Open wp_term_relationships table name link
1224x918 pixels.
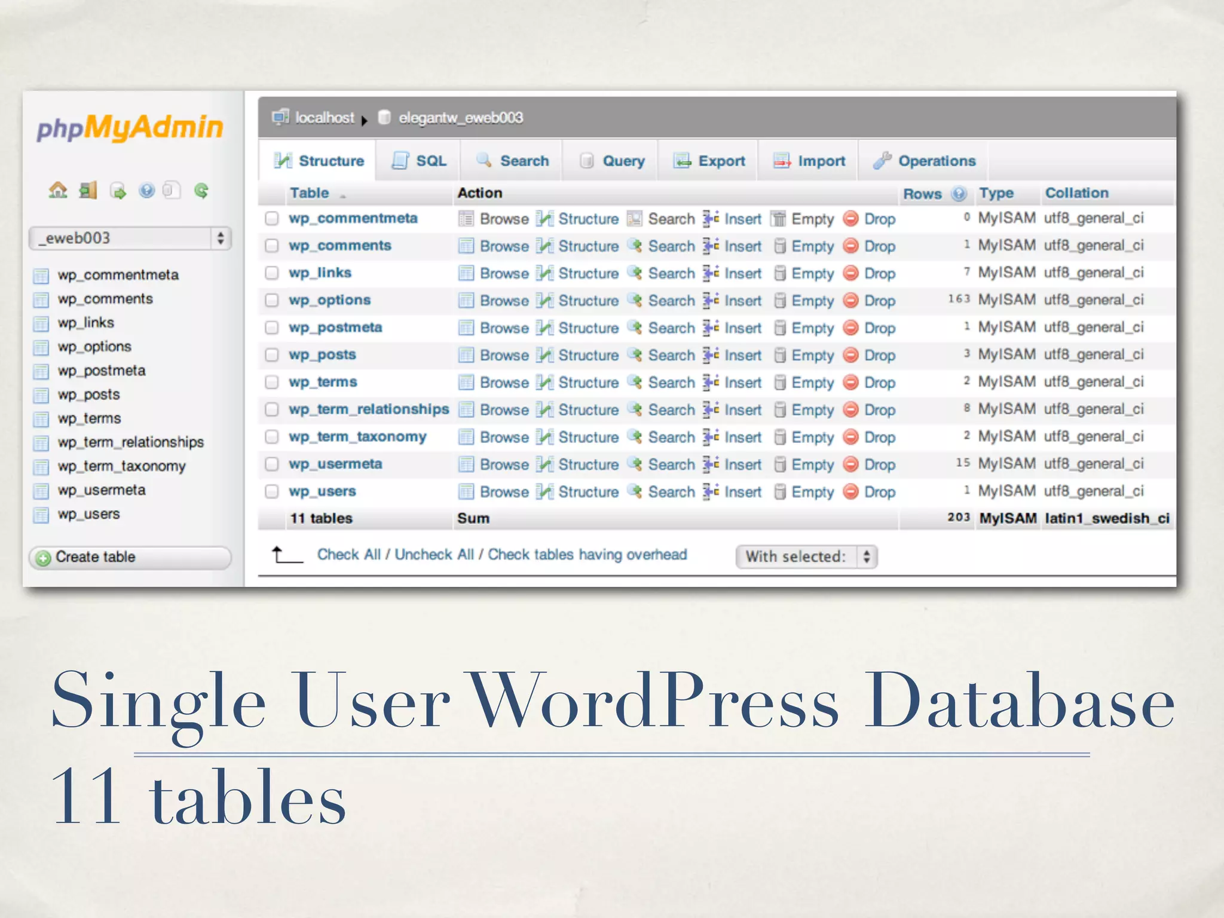[369, 409]
